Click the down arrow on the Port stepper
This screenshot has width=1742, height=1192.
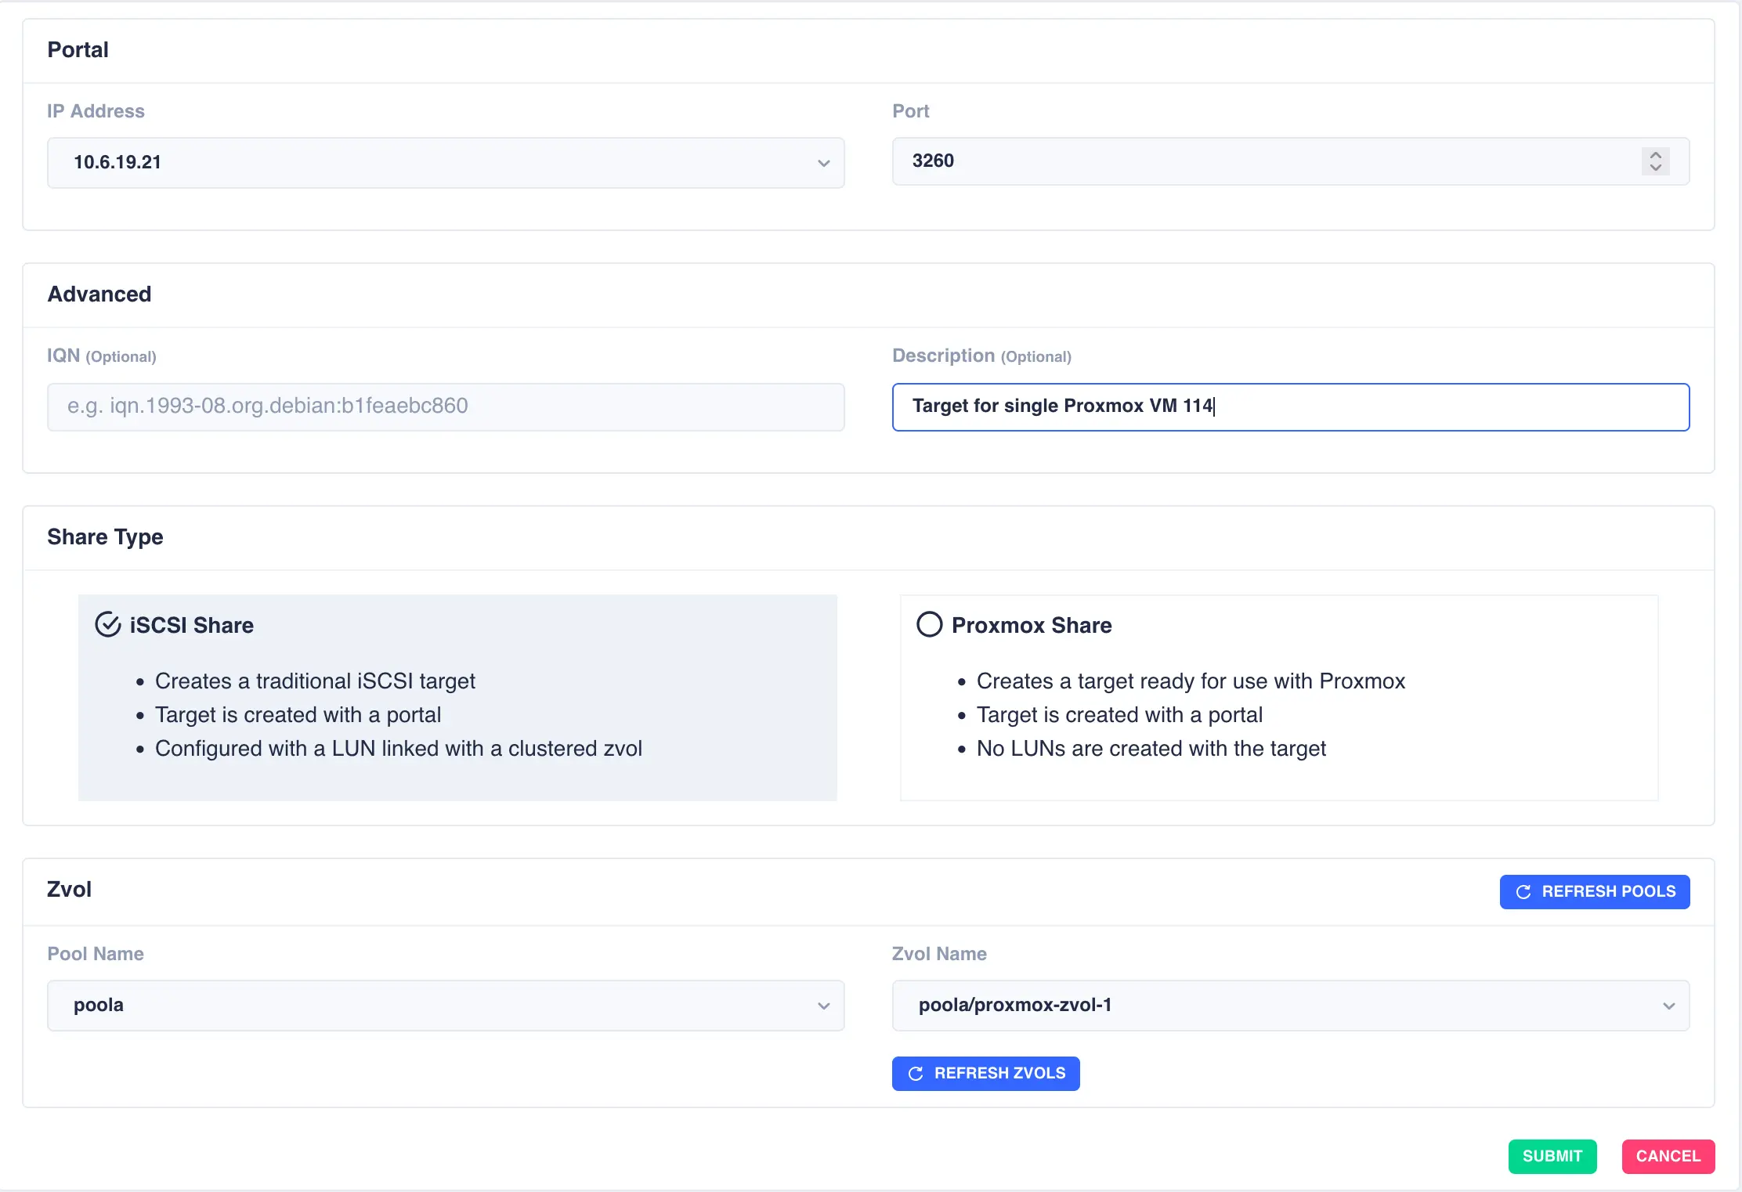[x=1655, y=169]
